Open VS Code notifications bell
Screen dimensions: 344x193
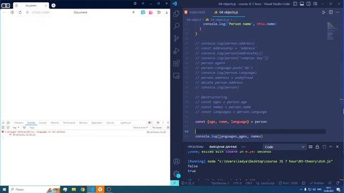coord(338,183)
